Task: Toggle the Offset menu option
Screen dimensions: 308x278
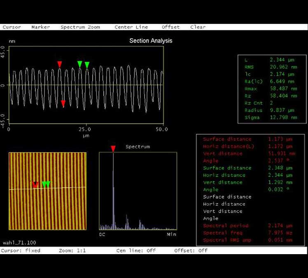Action: tap(170, 27)
